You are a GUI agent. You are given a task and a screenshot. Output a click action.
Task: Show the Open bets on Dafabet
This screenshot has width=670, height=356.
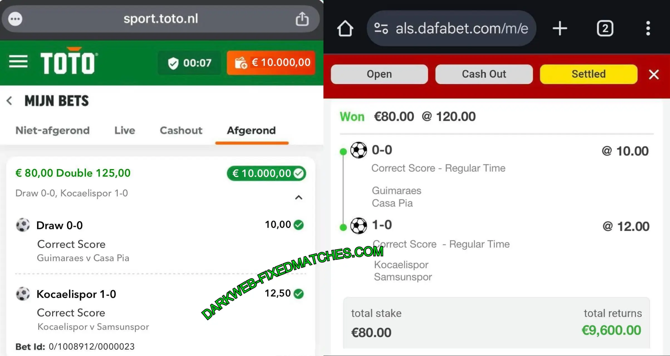[379, 74]
